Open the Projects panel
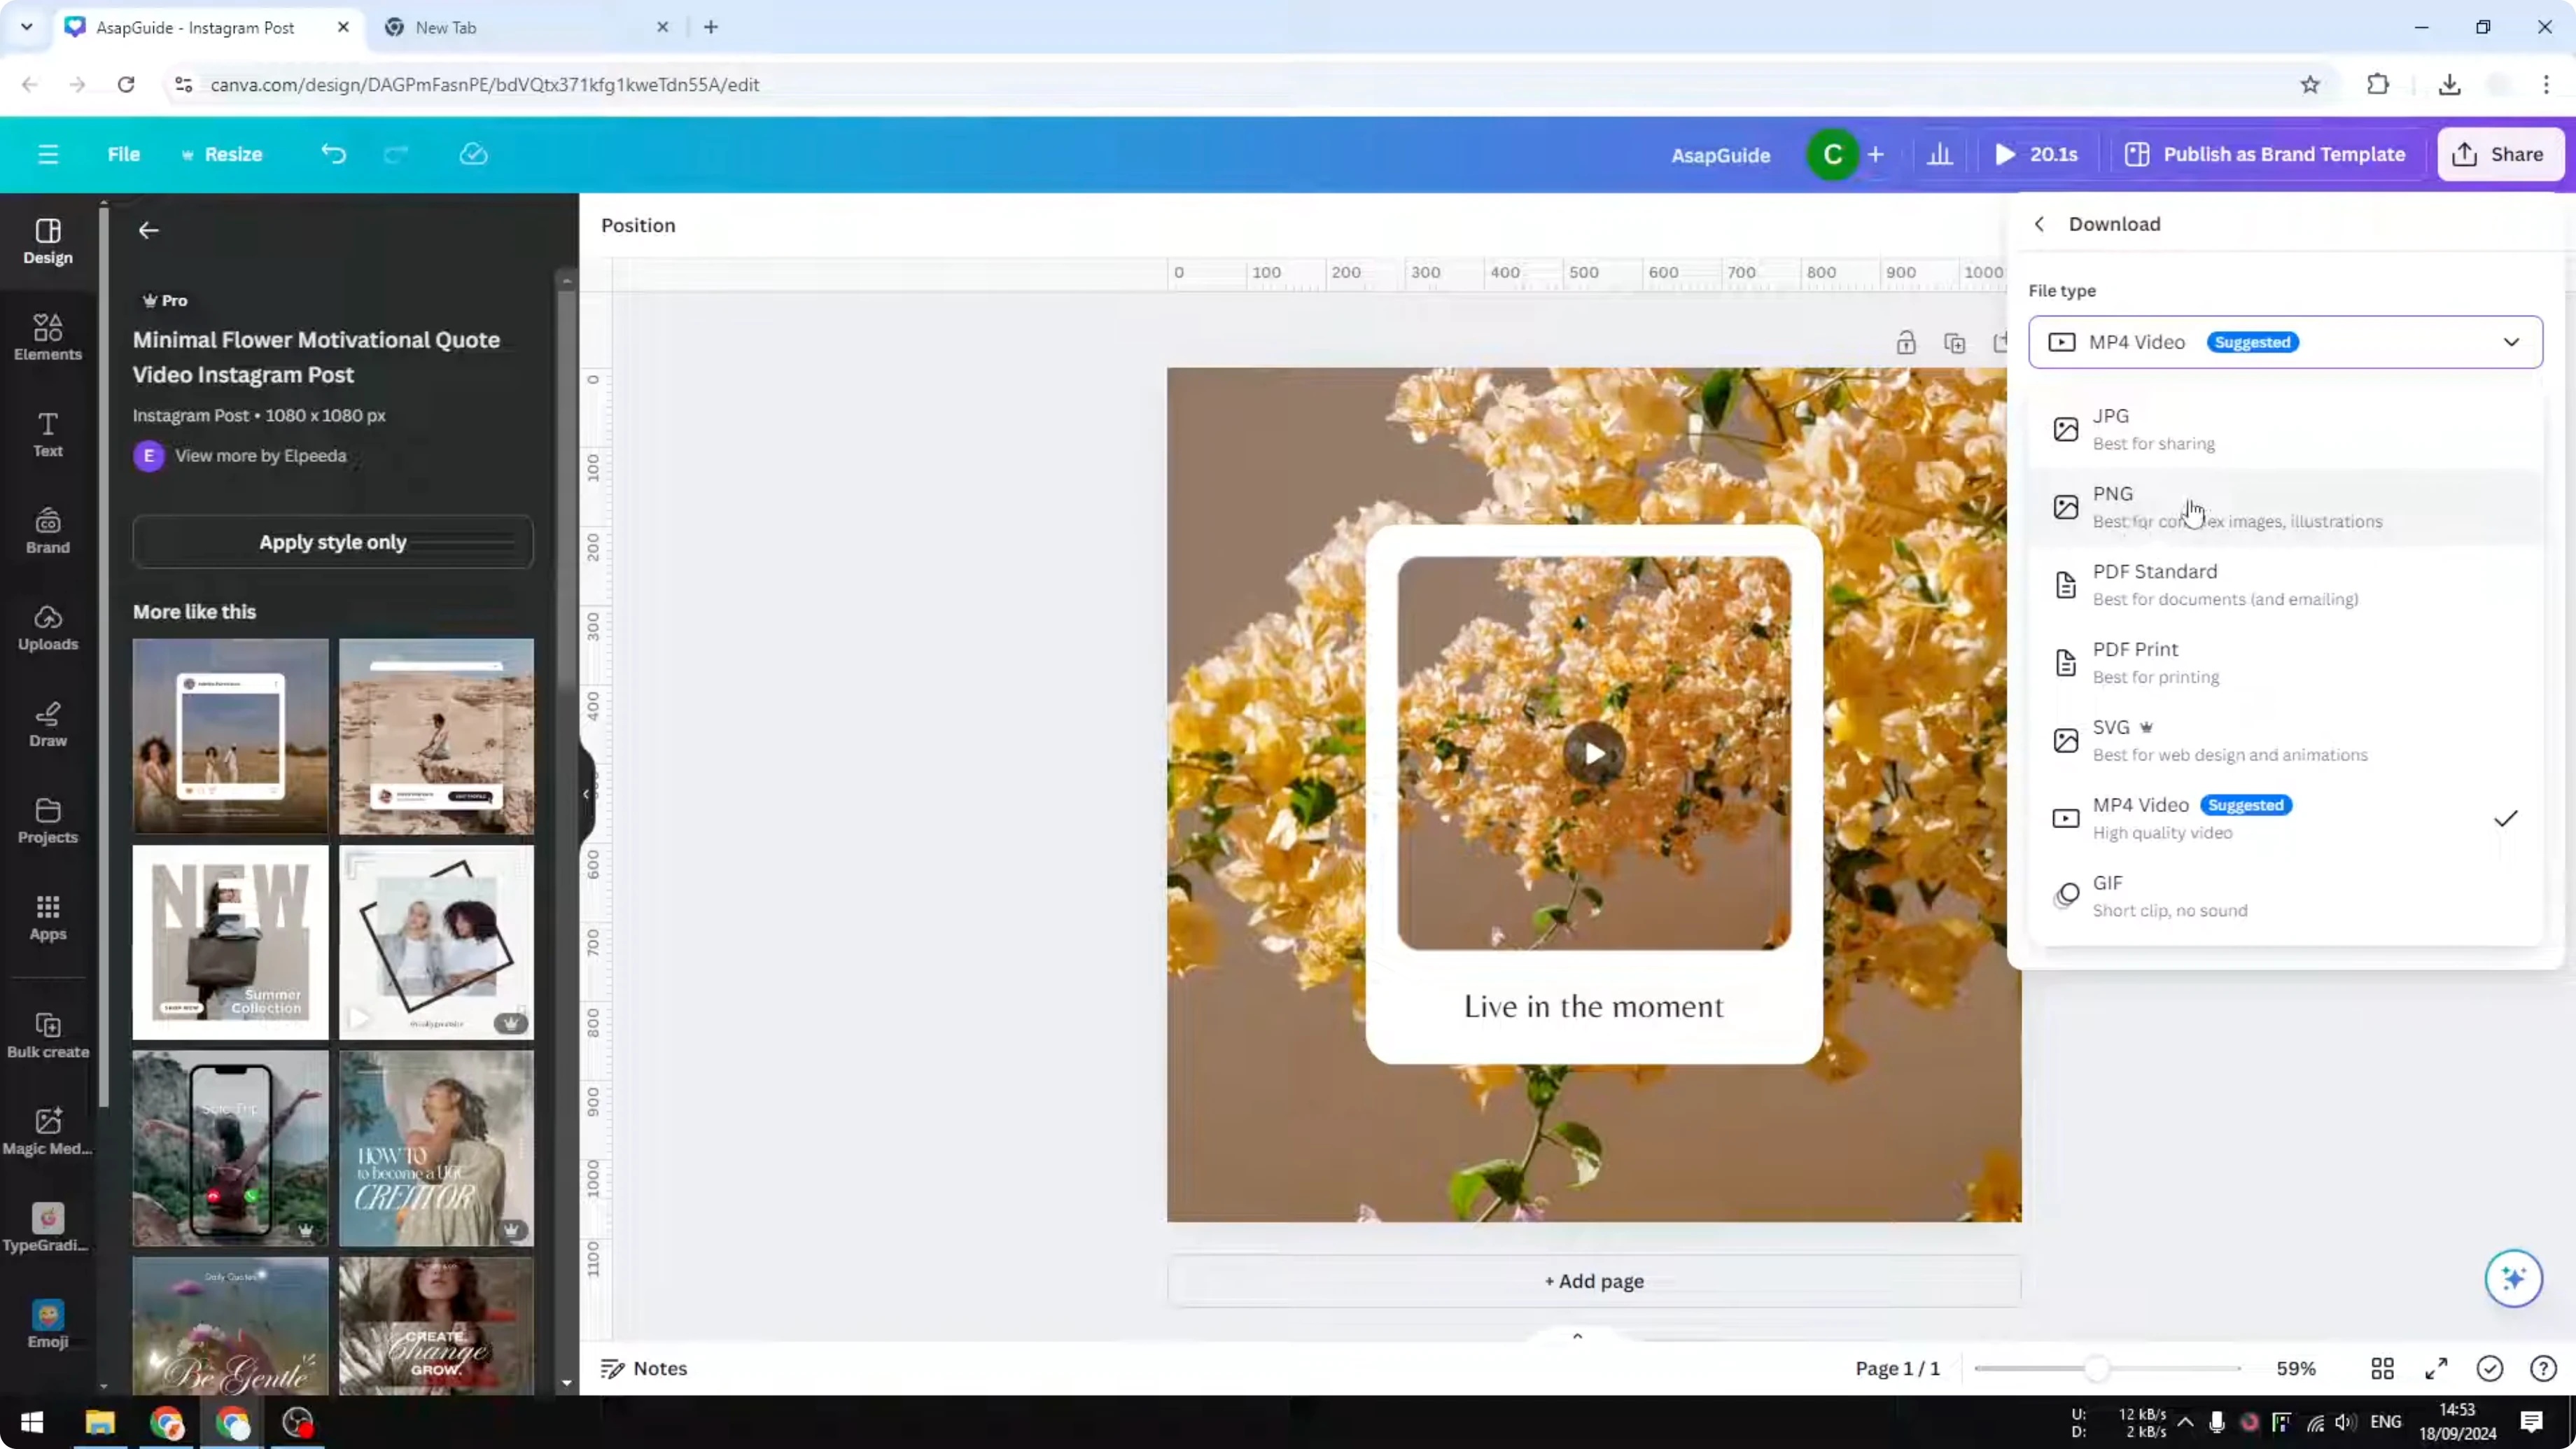Image resolution: width=2576 pixels, height=1449 pixels. (48, 821)
